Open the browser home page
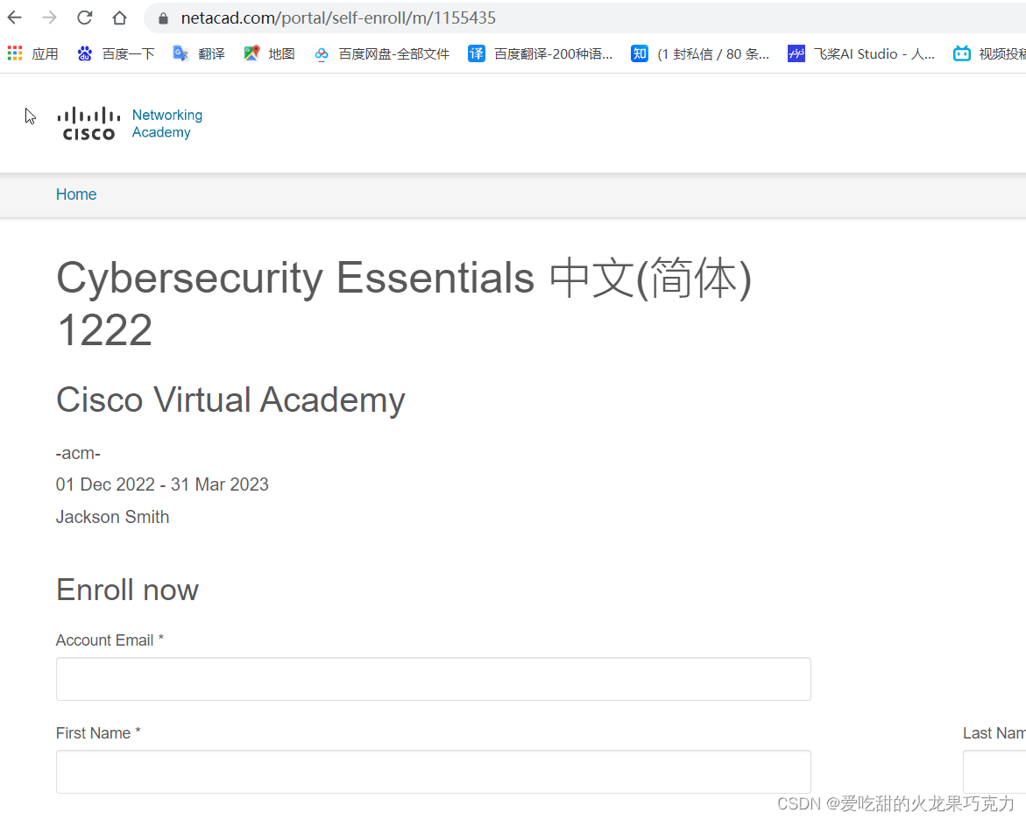This screenshot has height=820, width=1026. point(119,18)
